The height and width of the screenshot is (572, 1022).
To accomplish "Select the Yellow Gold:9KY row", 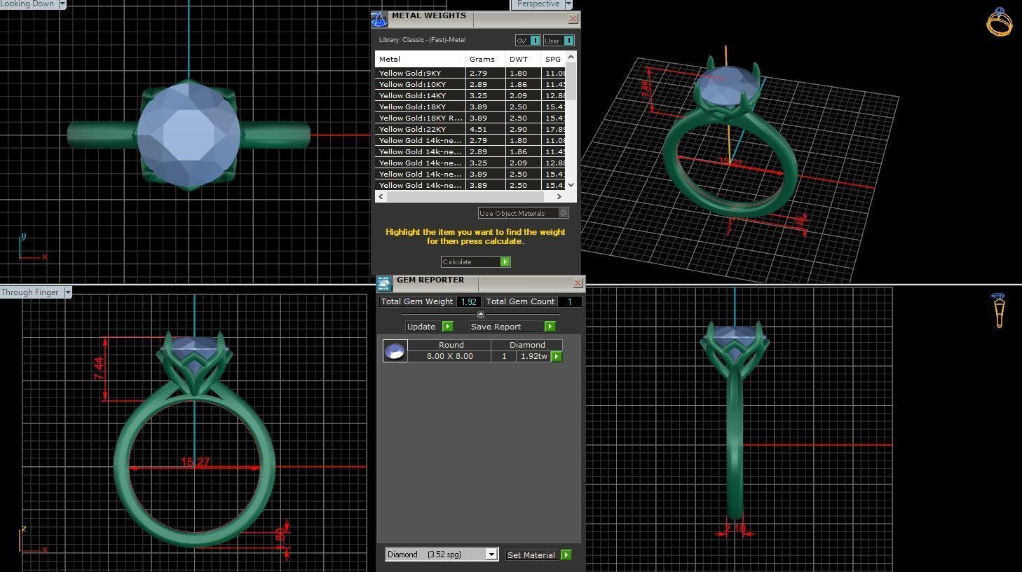I will tap(470, 73).
